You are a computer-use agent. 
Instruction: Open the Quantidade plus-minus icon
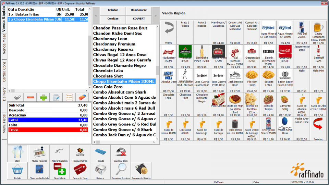(x=60, y=171)
